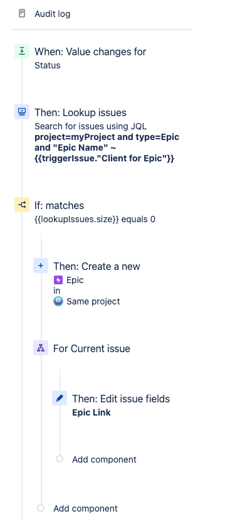Click the lookupIssues.size equals 0 condition text
This screenshot has height=521, width=230.
95,219
